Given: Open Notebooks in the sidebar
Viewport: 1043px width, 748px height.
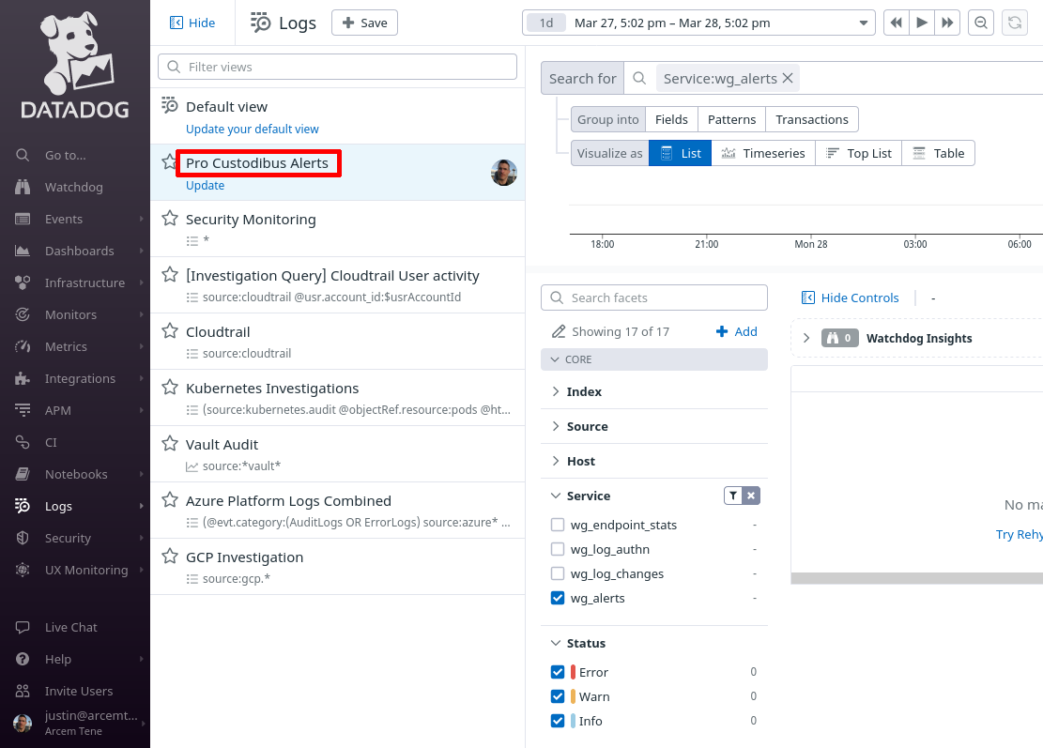Looking at the screenshot, I should point(75,474).
